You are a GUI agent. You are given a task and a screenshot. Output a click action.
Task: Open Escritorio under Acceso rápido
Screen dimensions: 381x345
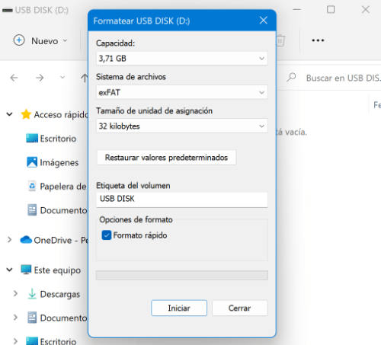click(51, 139)
